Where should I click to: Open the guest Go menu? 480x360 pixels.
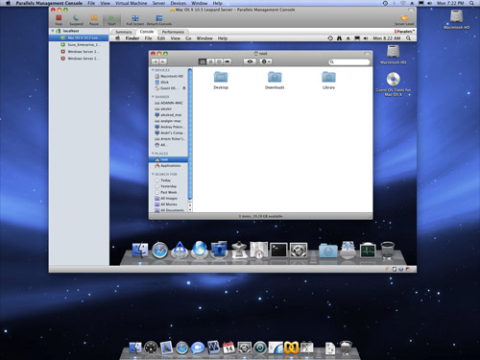click(188, 38)
